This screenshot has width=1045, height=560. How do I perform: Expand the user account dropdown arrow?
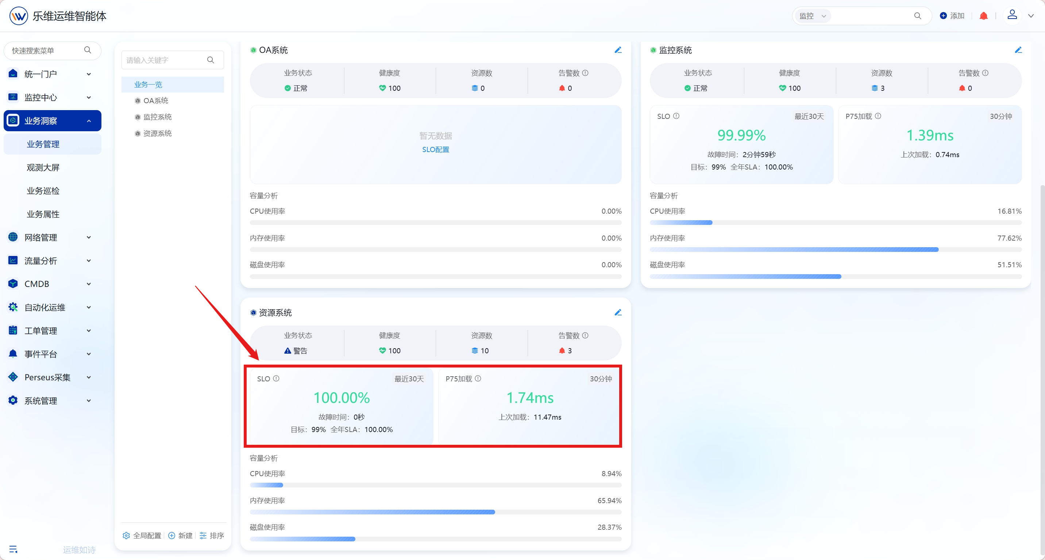click(x=1031, y=16)
